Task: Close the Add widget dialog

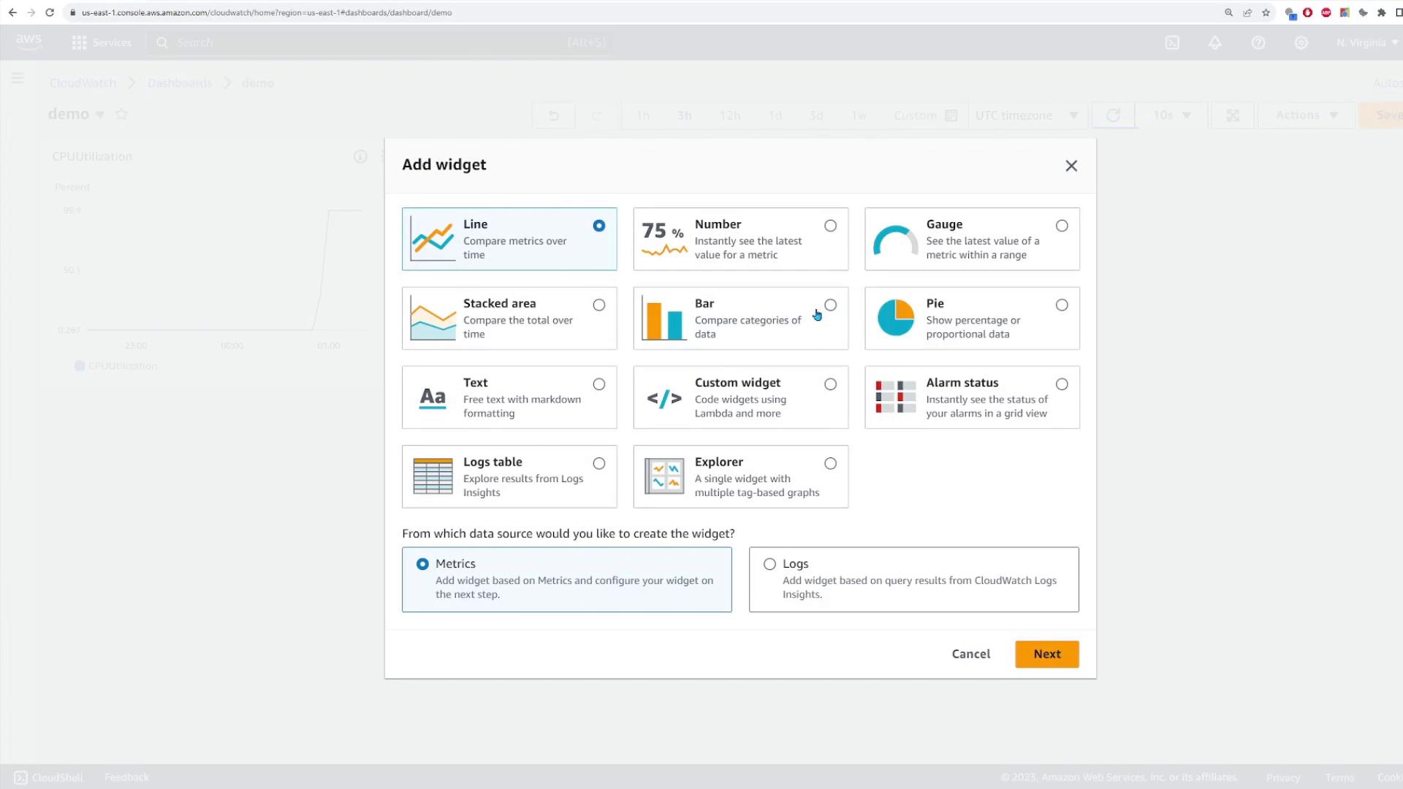Action: (x=1071, y=166)
